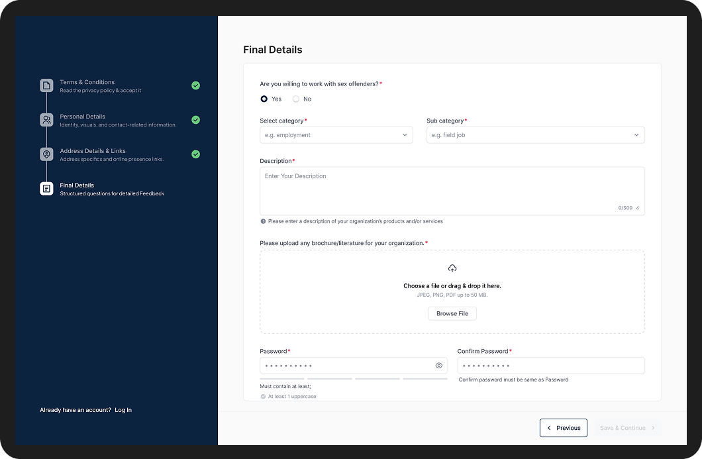Click green checkmark beside Terms & Conditions
This screenshot has height=459, width=702.
coord(195,85)
